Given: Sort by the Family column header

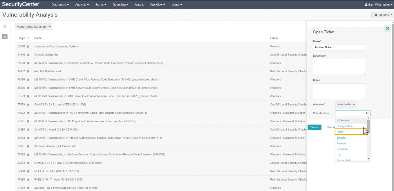Looking at the screenshot, I should pos(274,38).
